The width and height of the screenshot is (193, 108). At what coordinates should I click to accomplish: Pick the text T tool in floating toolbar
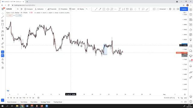(x=139, y=9)
